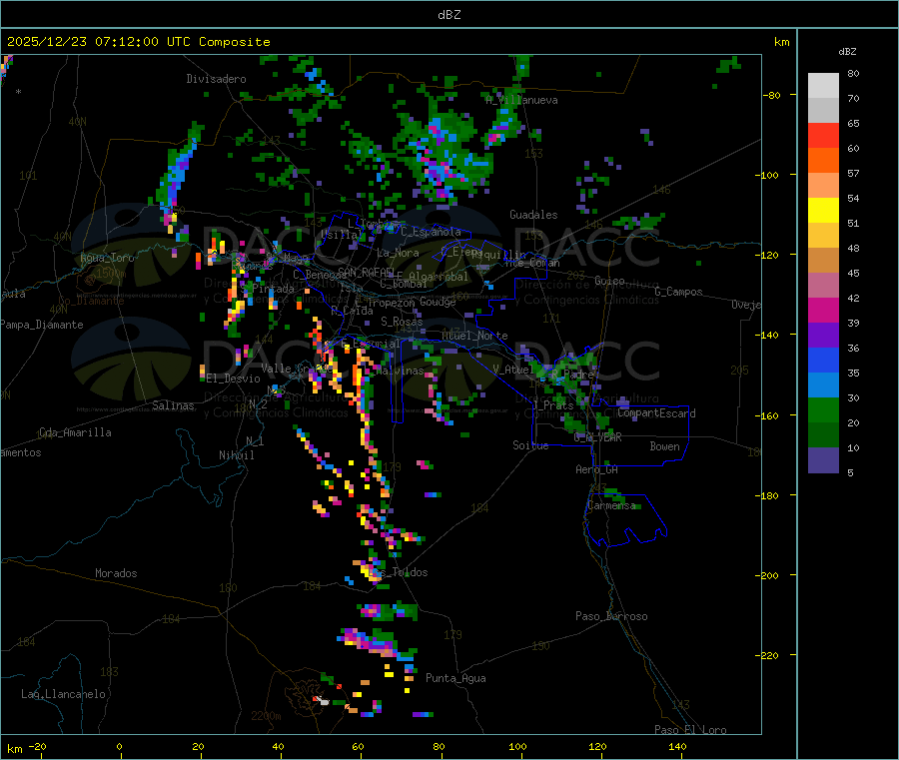Screen dimensions: 899x760
Task: Select the Agua_Toro location label
Action: (107, 258)
